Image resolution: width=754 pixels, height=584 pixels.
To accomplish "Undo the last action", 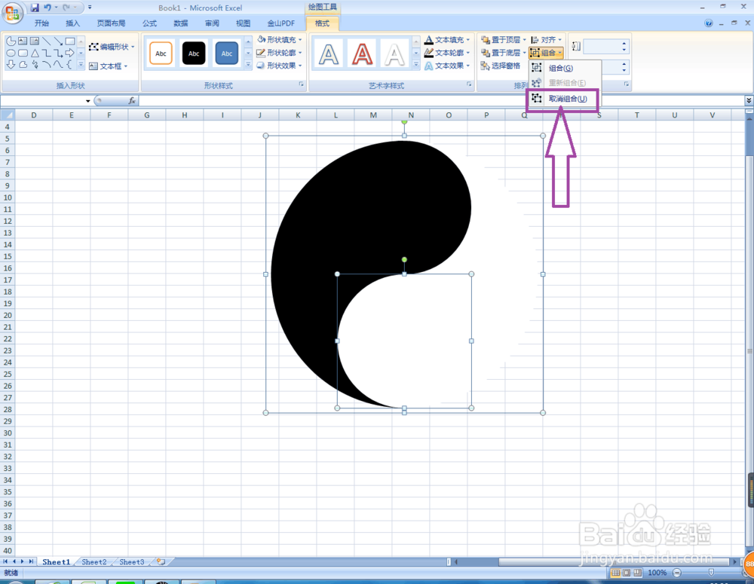I will click(47, 8).
